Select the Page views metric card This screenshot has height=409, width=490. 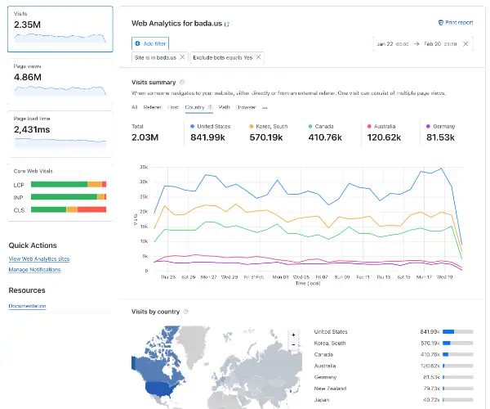coord(60,80)
